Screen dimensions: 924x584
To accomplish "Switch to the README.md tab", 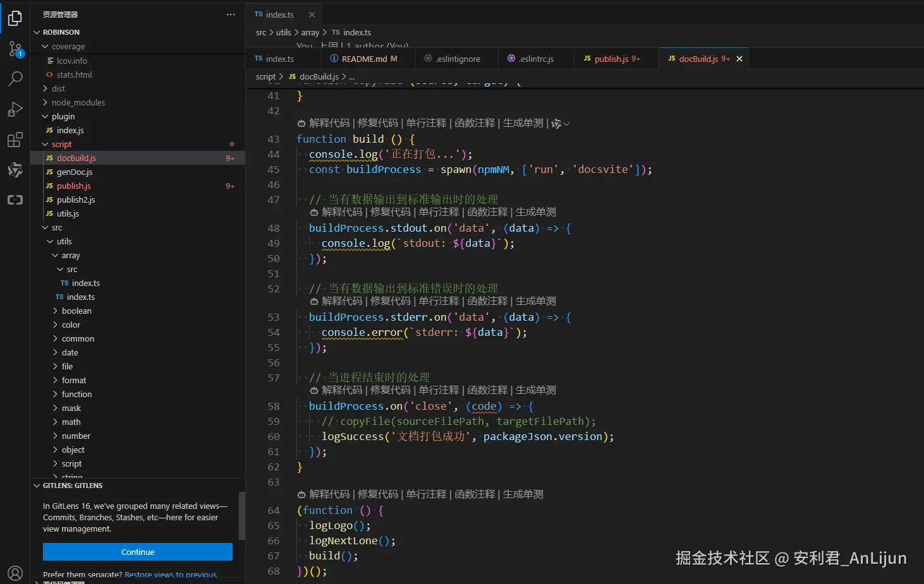I will 364,59.
